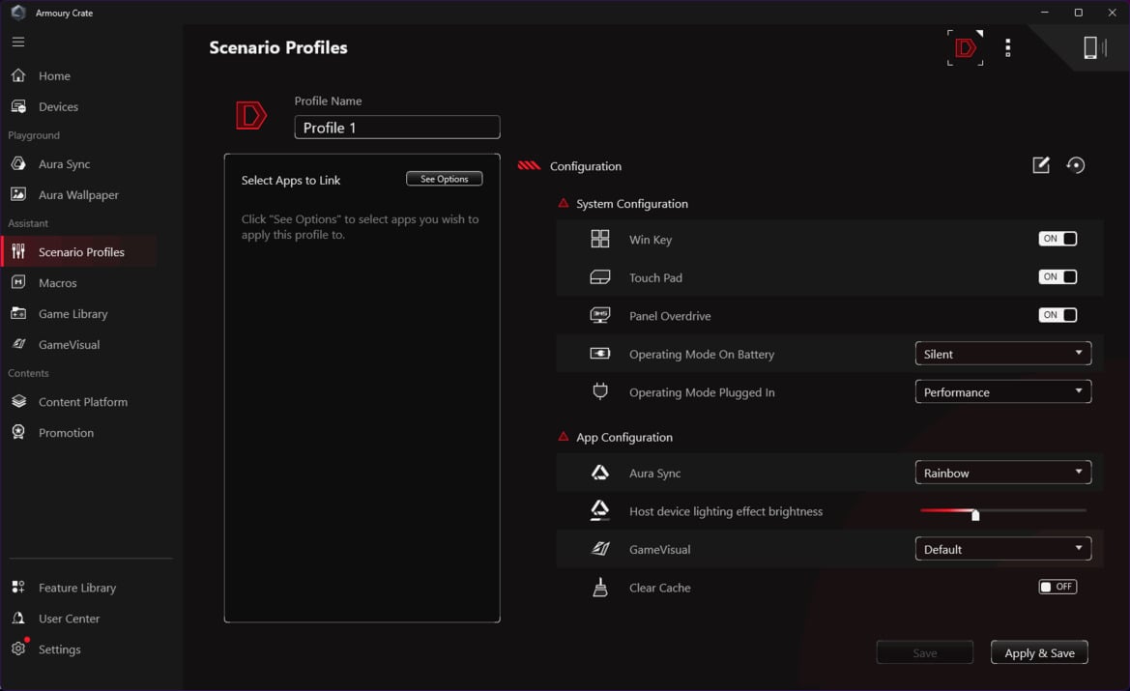Click the Game Library icon in sidebar
1130x691 pixels.
coord(18,313)
